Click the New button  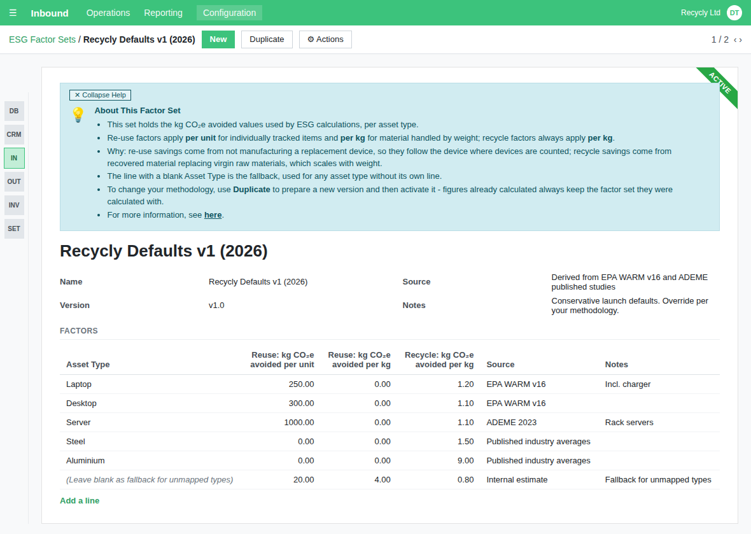[x=218, y=39]
